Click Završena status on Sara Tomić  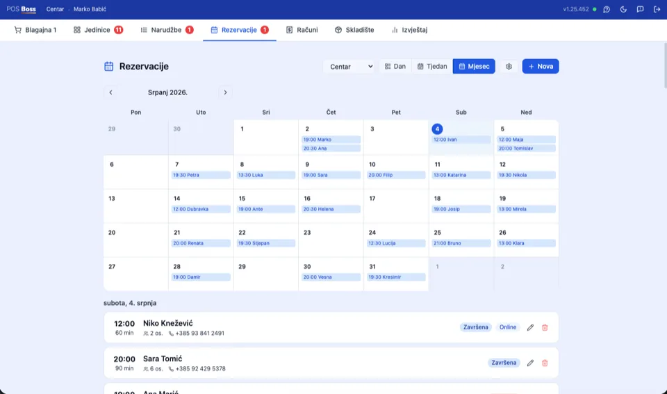(x=504, y=363)
